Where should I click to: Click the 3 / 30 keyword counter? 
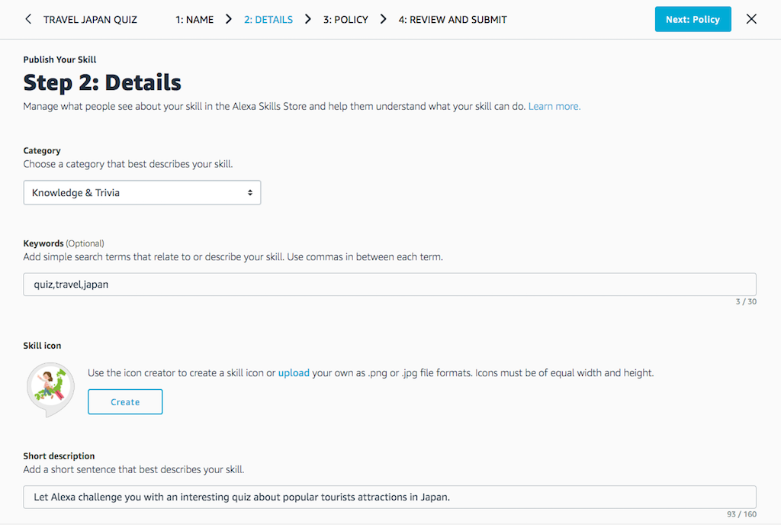(746, 301)
